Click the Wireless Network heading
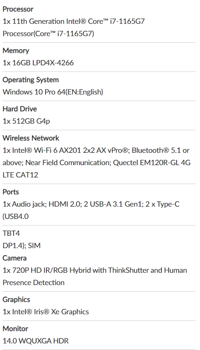The image size is (200, 350). pos(31,138)
